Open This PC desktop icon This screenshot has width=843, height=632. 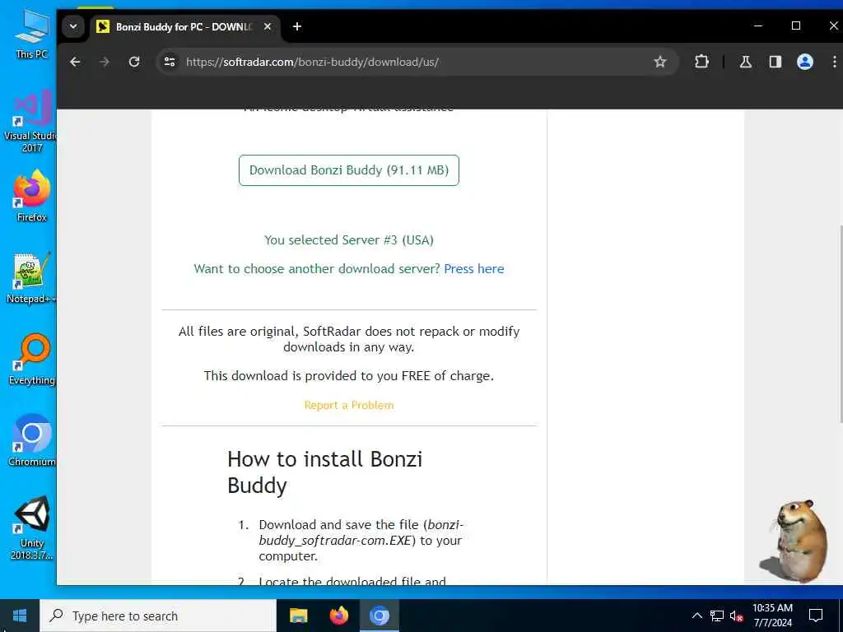click(31, 35)
